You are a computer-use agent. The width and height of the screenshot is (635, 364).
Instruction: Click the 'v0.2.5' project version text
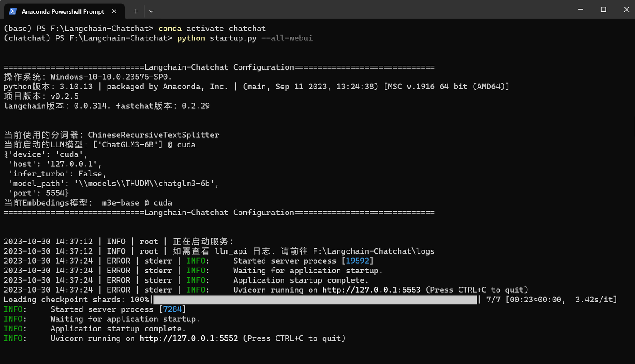(64, 96)
